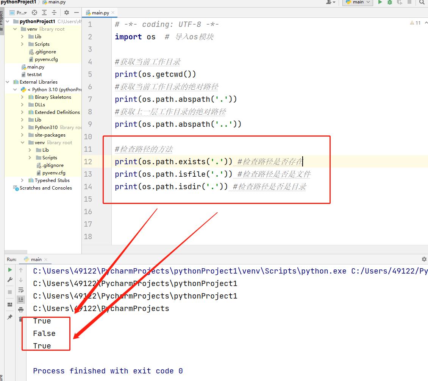Select the main tab in Run panel
This screenshot has height=381, width=428.
coord(36,259)
